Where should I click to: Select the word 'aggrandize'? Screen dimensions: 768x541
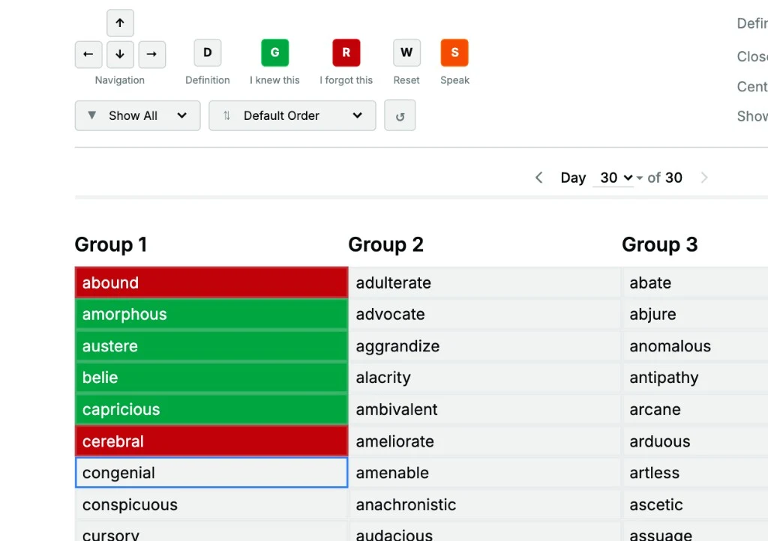(485, 346)
